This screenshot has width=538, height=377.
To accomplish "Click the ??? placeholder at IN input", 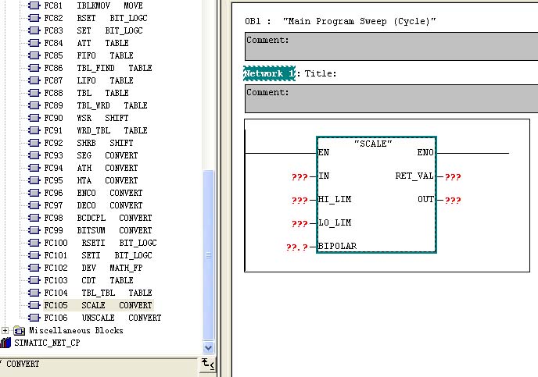I will (x=299, y=176).
